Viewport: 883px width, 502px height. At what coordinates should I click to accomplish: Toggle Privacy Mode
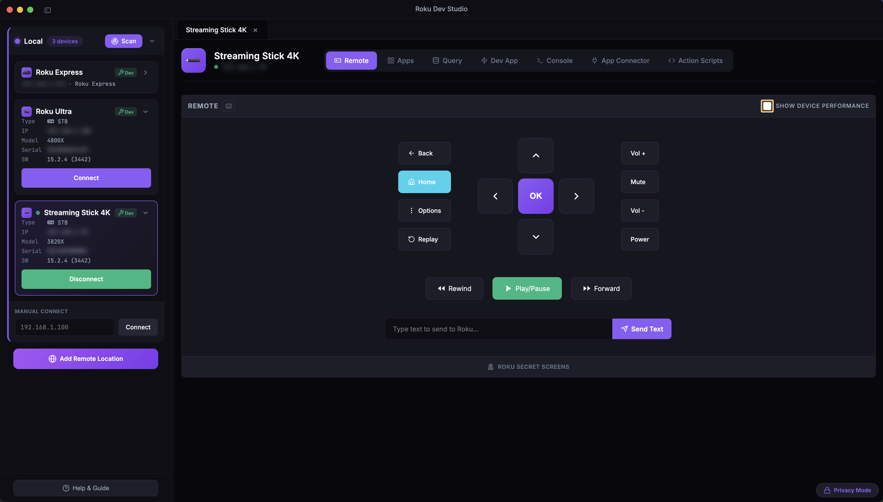click(x=847, y=490)
